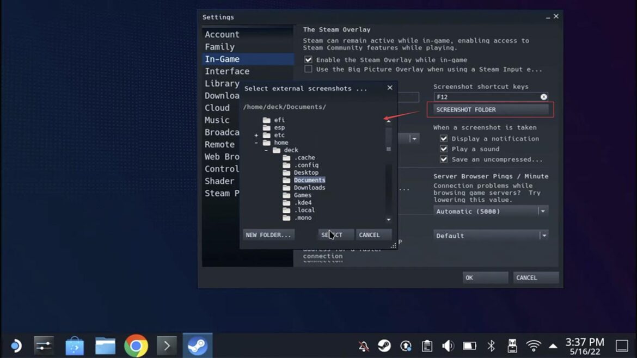Click the /home/deck/Documents/ path field

pyautogui.click(x=284, y=107)
